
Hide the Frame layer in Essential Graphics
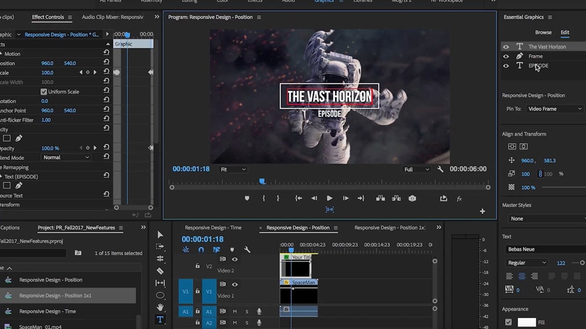click(x=506, y=57)
